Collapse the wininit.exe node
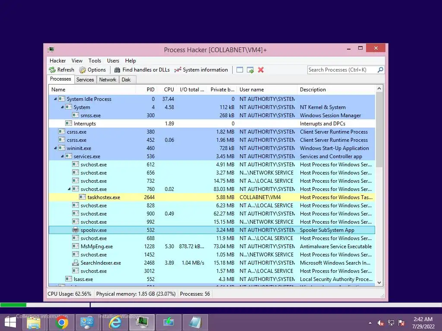Screen dimensions: 442x331 point(55,148)
